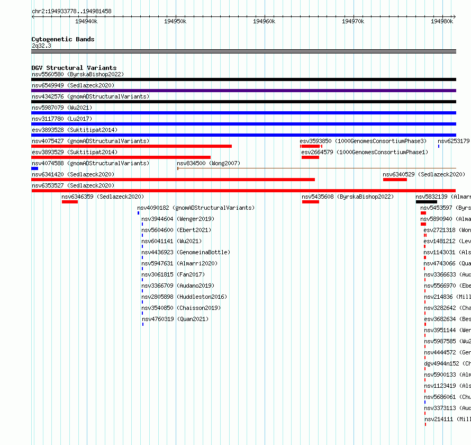This screenshot has width=471, height=445.
Task: Open the esv2664579 1000GenomesConsortiumPhase1 label
Action: (x=365, y=152)
